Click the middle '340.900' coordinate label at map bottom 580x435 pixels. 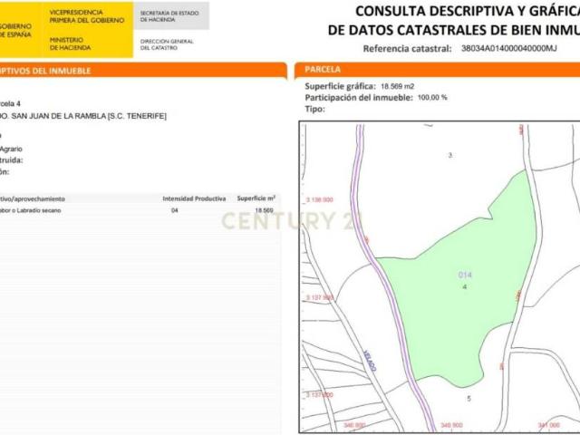click(x=451, y=425)
